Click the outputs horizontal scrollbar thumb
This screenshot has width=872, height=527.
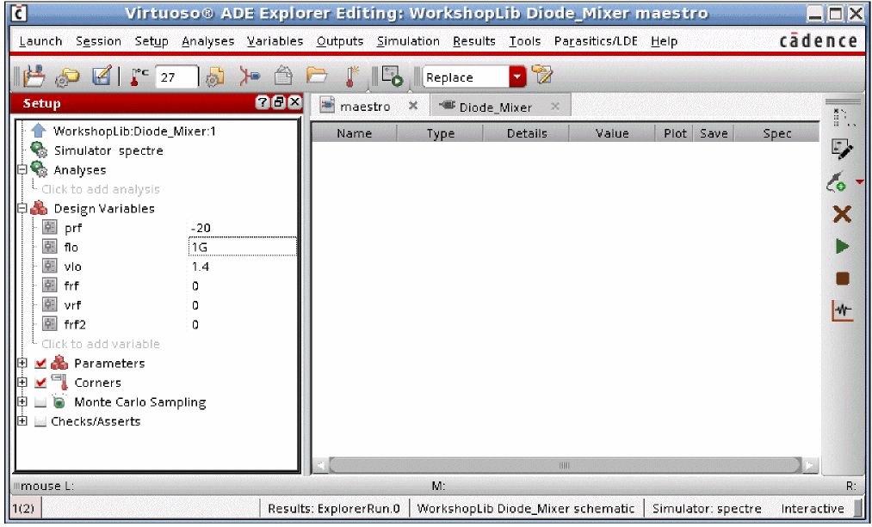point(565,465)
